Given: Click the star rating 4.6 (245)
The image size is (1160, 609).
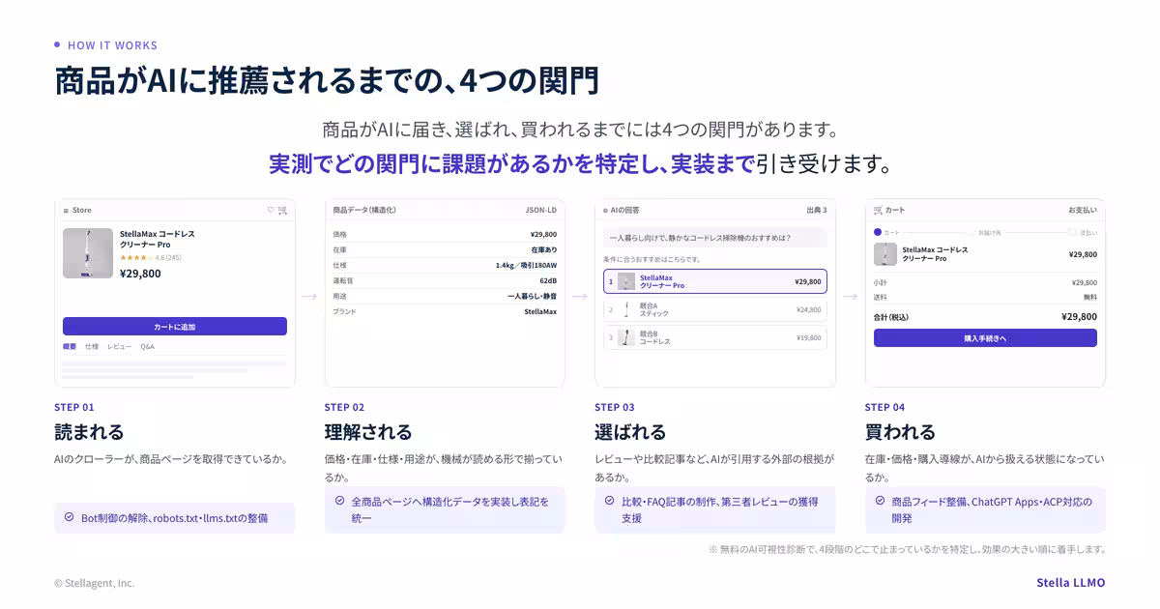Looking at the screenshot, I should tap(150, 257).
